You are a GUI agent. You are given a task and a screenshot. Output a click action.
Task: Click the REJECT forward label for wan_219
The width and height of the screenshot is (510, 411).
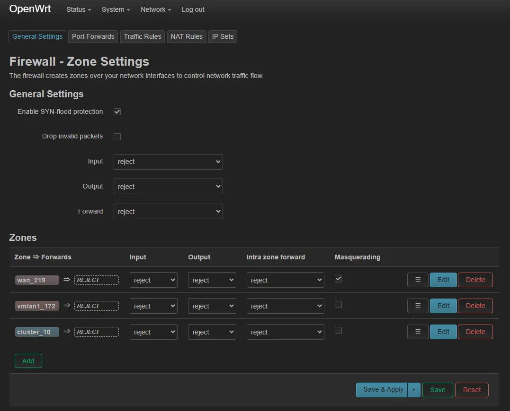[97, 280]
